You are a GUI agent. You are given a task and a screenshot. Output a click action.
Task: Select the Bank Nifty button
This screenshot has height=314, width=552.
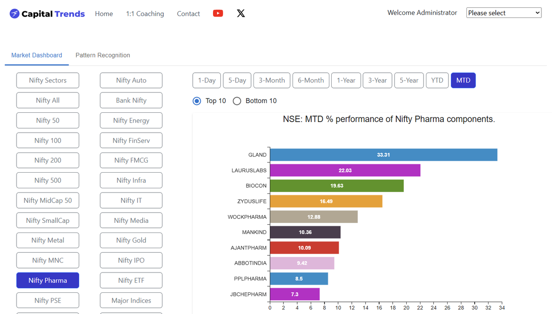click(x=131, y=100)
